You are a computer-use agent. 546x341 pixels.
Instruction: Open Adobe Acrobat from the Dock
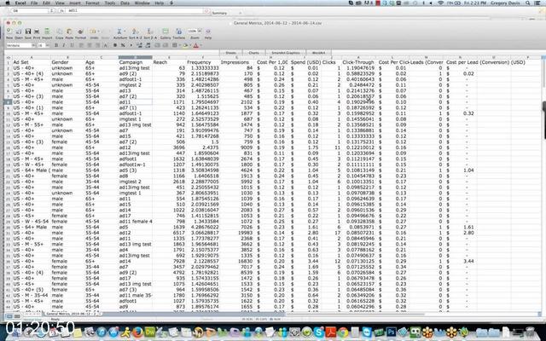pos(331,332)
